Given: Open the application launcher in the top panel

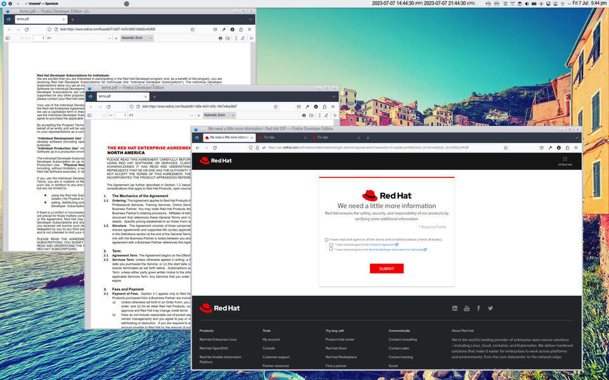Looking at the screenshot, I should coord(4,4).
